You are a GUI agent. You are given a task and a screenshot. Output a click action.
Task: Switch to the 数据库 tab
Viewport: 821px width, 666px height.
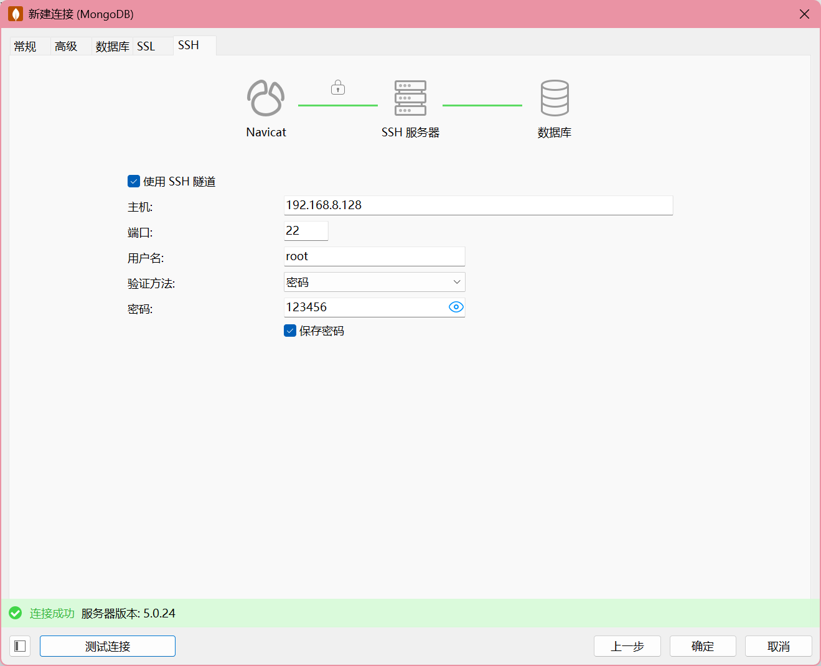point(112,46)
